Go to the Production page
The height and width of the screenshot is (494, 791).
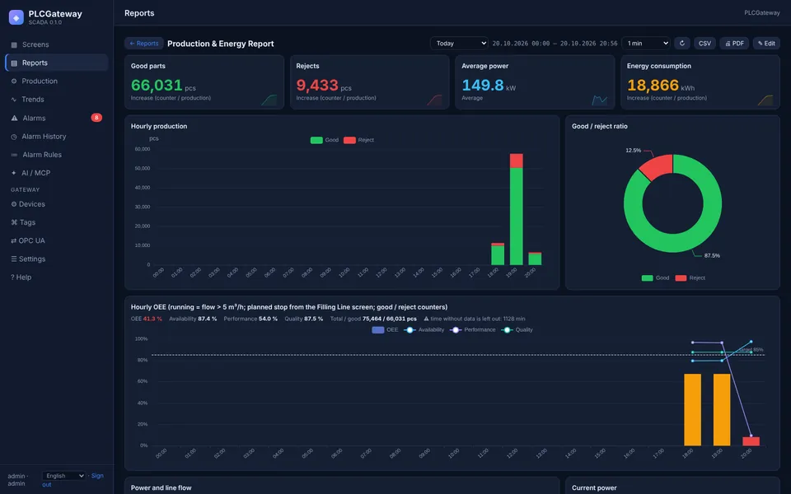[x=57, y=81]
